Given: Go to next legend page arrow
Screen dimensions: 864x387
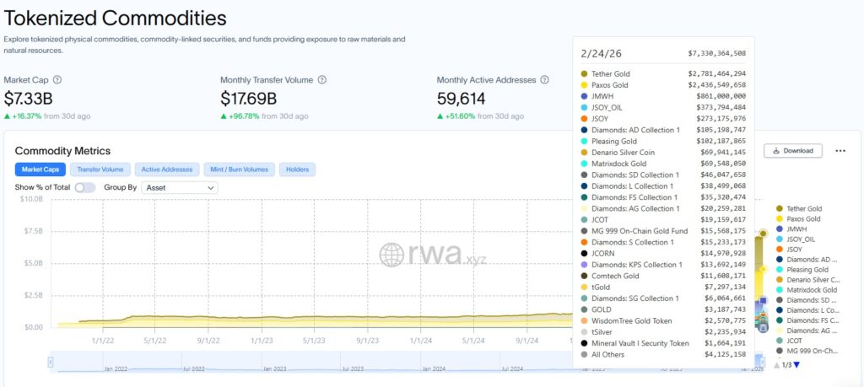Looking at the screenshot, I should 796,364.
